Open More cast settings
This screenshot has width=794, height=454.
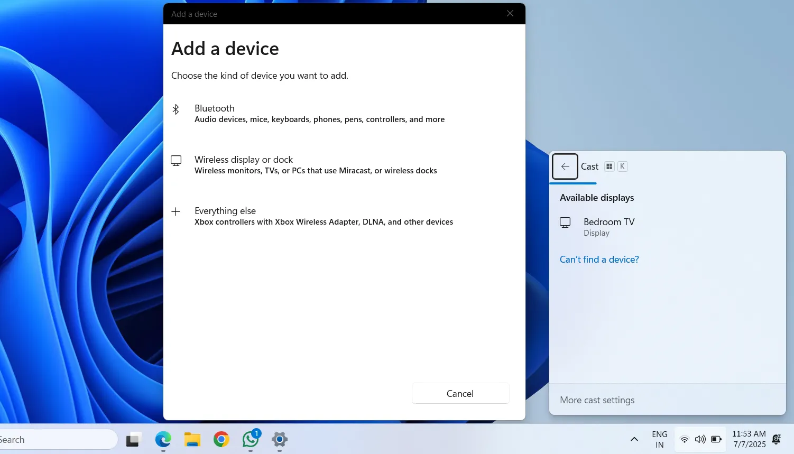point(597,400)
